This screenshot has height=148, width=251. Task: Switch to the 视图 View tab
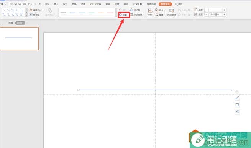(117, 4)
